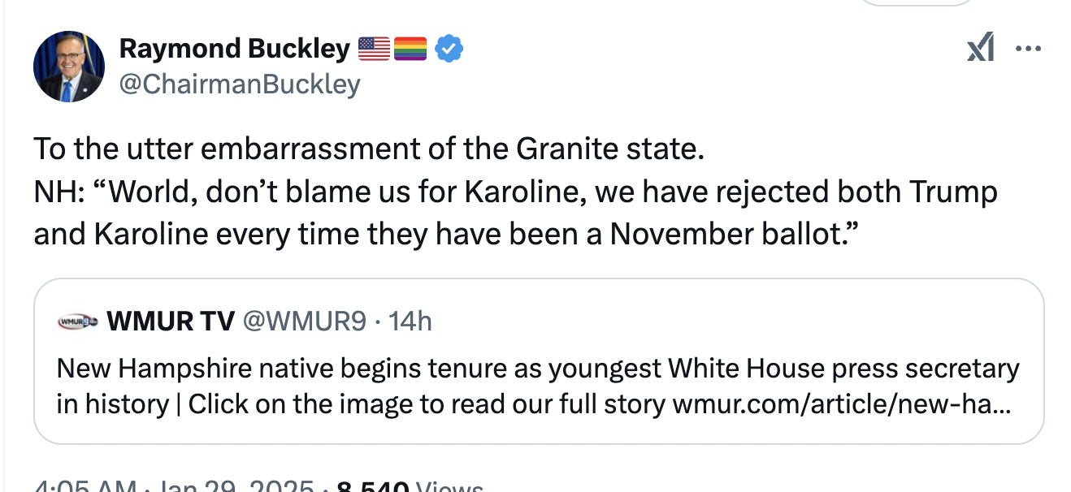Click the blue verified checkmark badge
Screen dimensions: 1071x492
click(449, 50)
